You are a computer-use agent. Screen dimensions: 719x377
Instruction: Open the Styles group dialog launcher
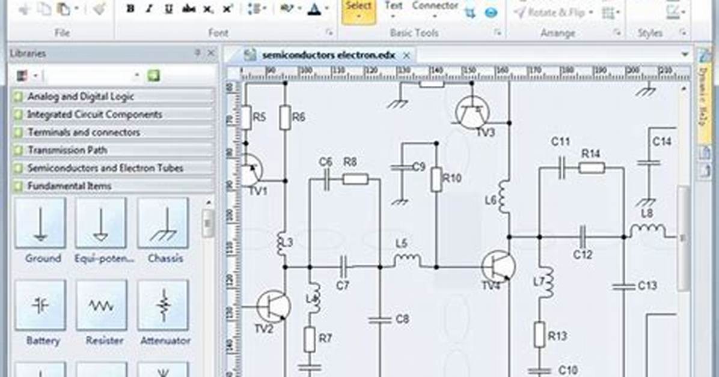tap(684, 32)
